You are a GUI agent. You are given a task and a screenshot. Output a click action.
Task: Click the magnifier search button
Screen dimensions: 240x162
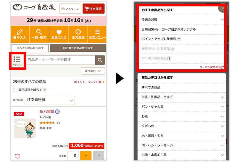coord(100,60)
